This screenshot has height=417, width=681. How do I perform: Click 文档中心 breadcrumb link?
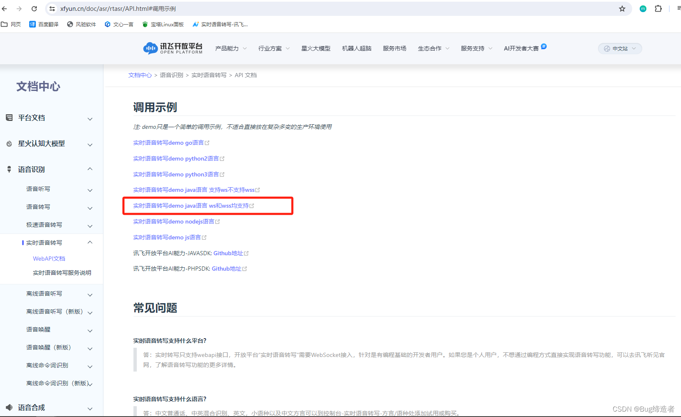click(x=140, y=75)
